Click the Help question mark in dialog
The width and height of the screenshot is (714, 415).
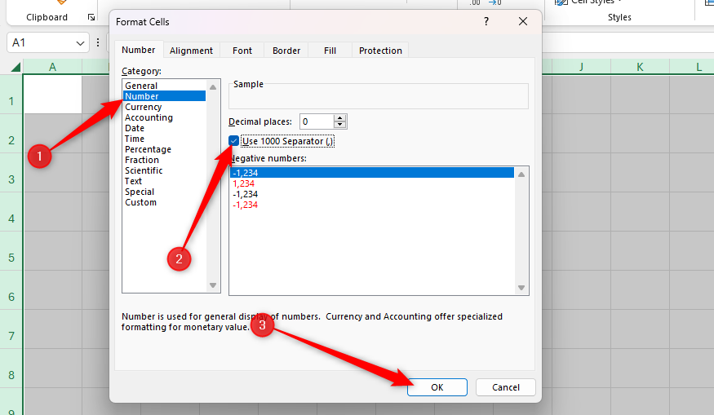(x=486, y=22)
